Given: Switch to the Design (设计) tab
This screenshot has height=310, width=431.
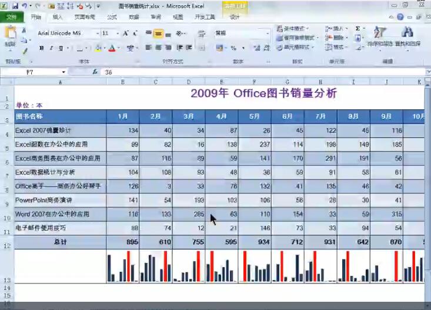Looking at the screenshot, I should coord(235,17).
